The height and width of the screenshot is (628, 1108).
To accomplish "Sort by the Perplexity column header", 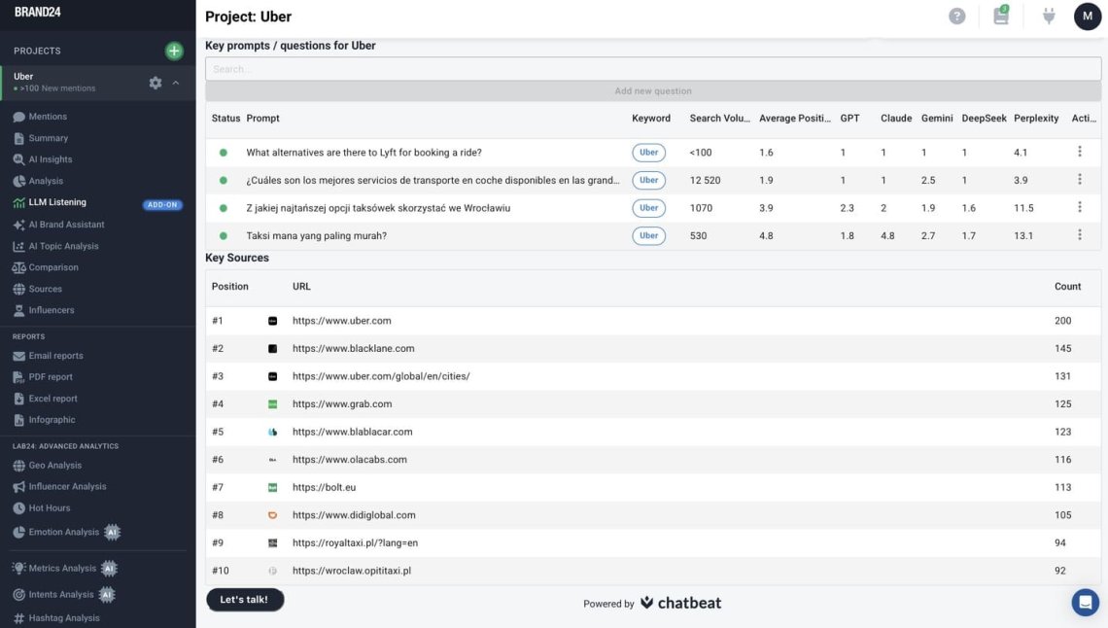I will [1036, 118].
